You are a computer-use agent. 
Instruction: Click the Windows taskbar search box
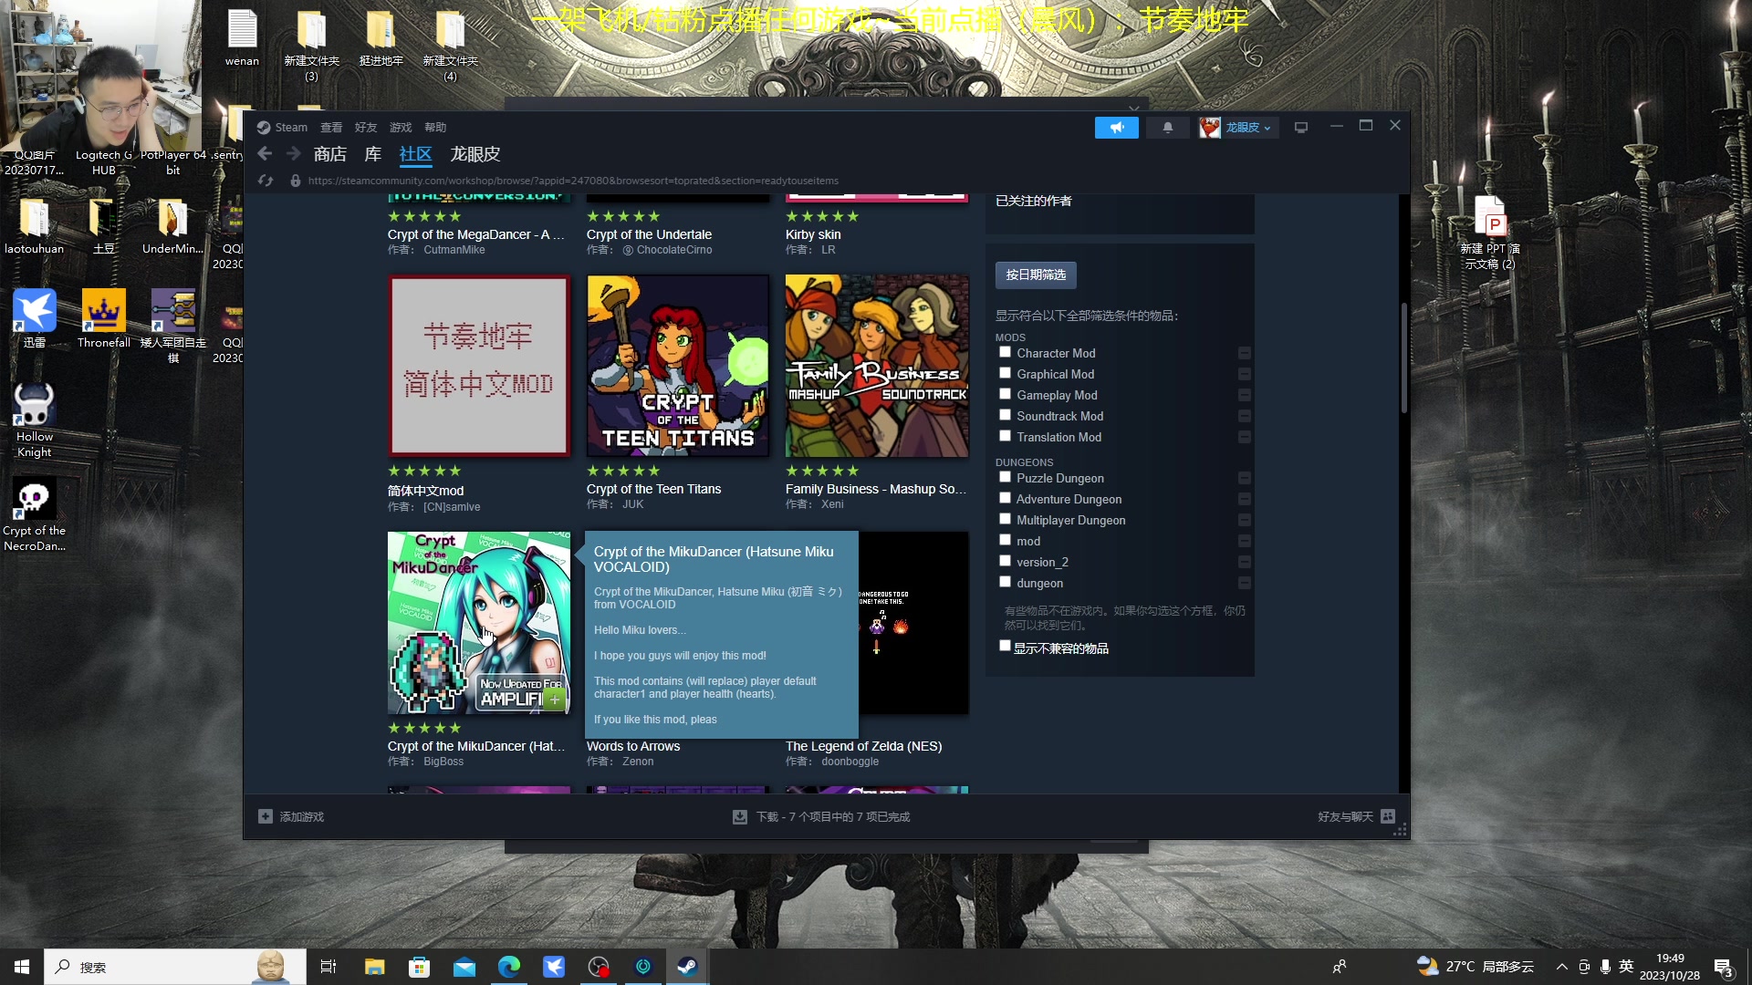click(174, 967)
